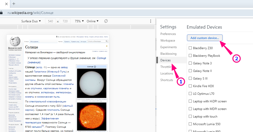The width and height of the screenshot is (253, 132).
Task: Follow the кельвин link
Action: (x=37, y=127)
